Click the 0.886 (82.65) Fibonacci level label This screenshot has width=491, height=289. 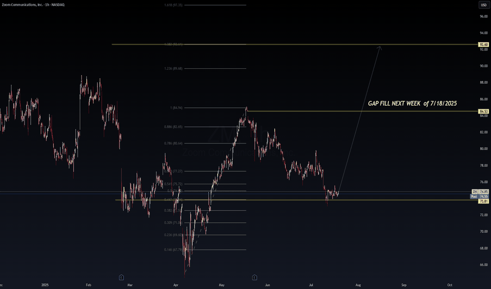tap(173, 127)
